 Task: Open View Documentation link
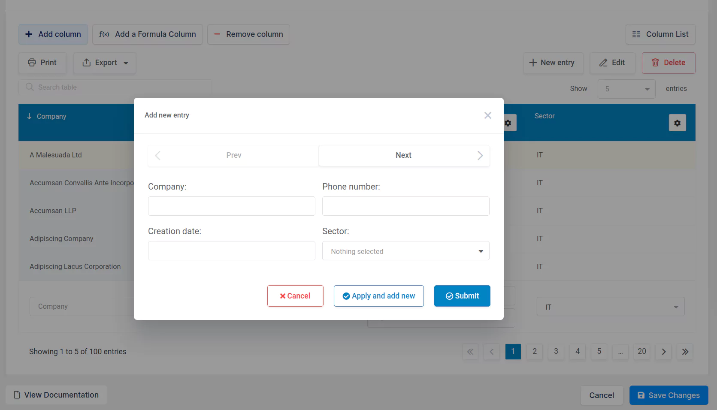[56, 395]
